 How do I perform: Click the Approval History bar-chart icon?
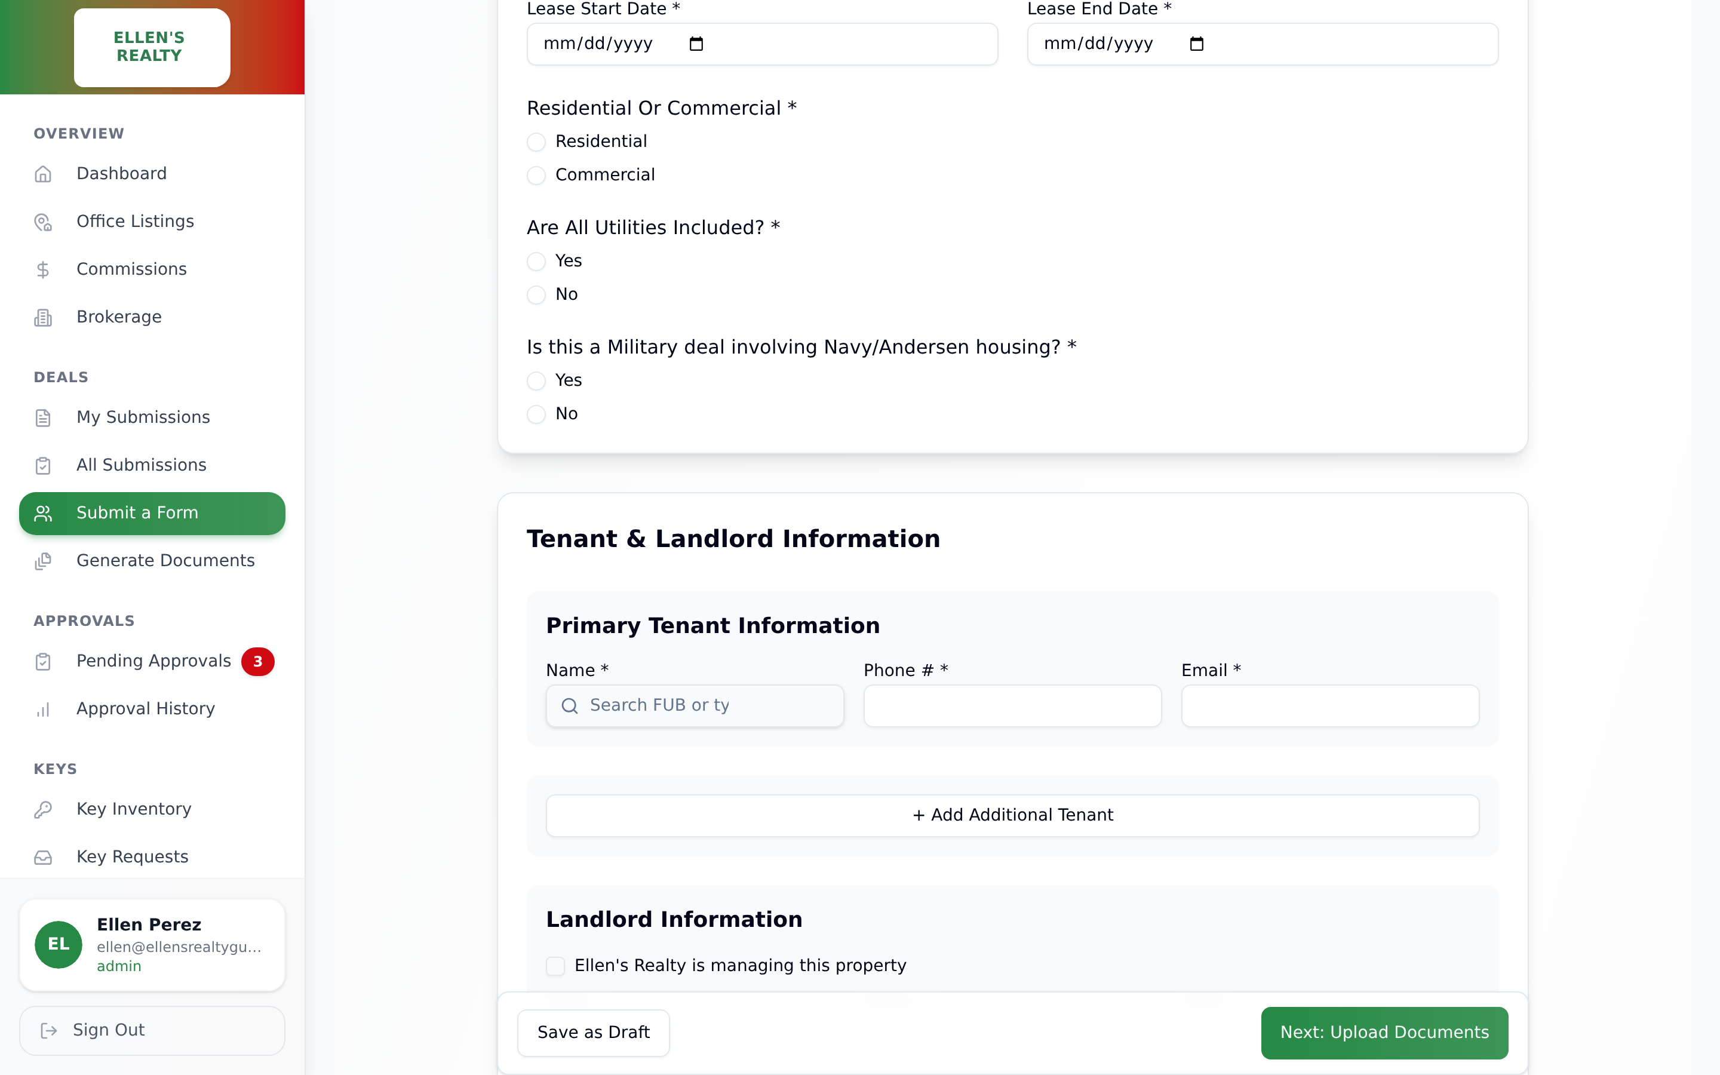coord(44,709)
